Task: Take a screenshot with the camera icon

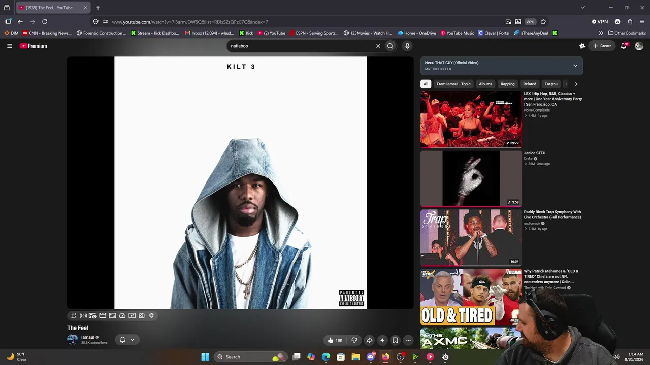Action: click(x=142, y=316)
